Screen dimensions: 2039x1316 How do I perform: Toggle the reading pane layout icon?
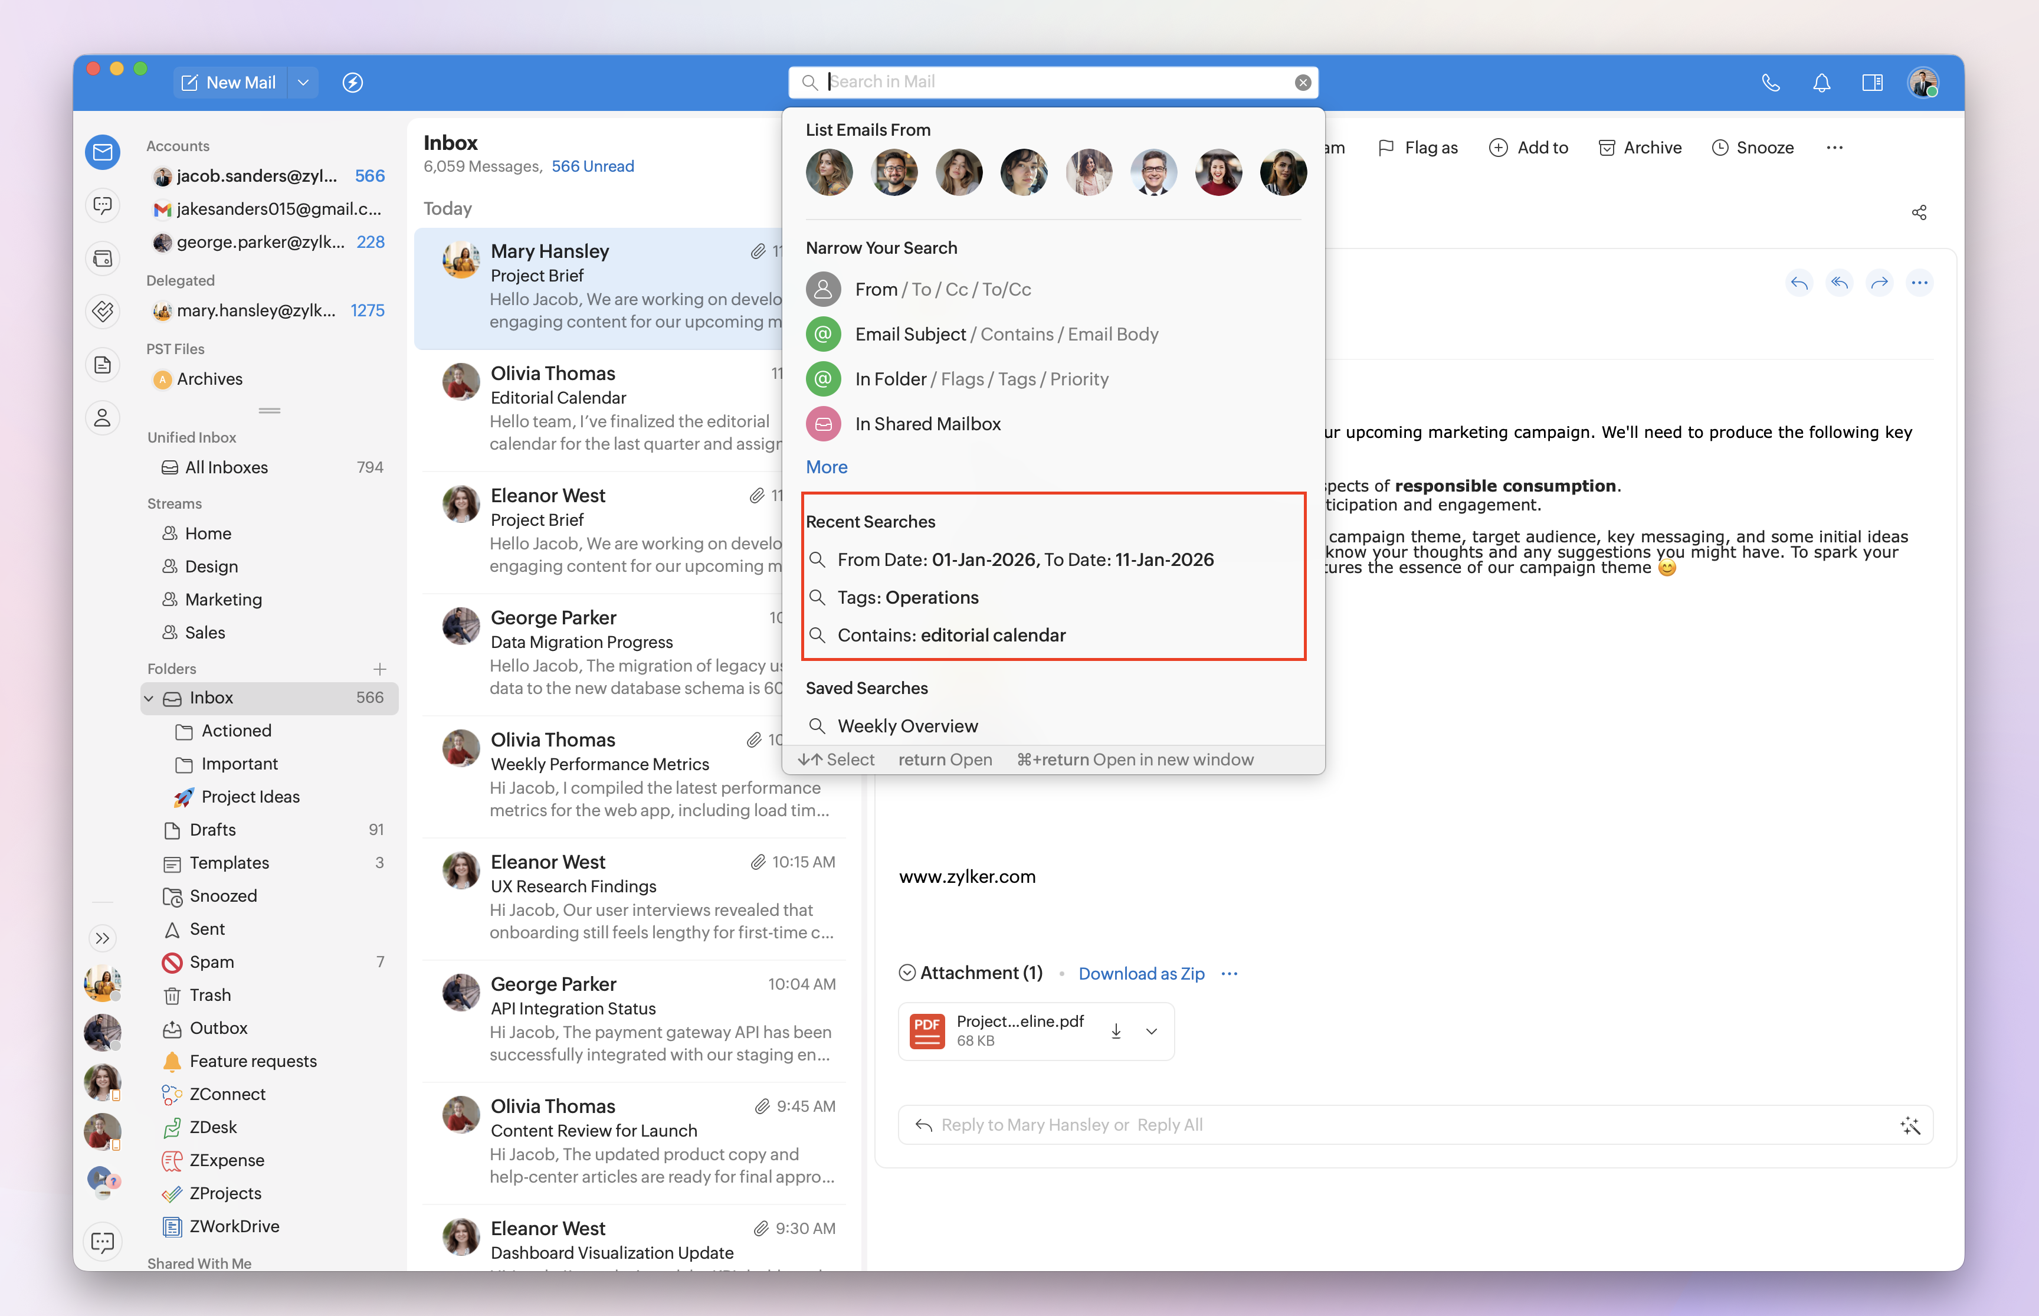[x=1871, y=83]
